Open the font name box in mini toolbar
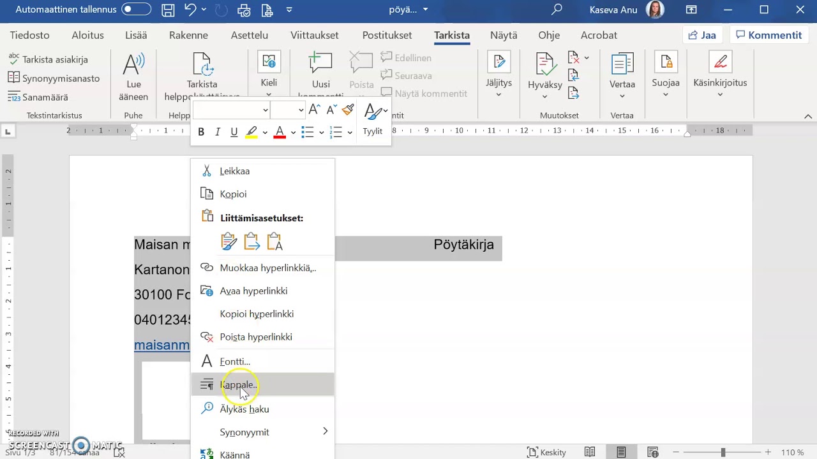 (x=231, y=110)
